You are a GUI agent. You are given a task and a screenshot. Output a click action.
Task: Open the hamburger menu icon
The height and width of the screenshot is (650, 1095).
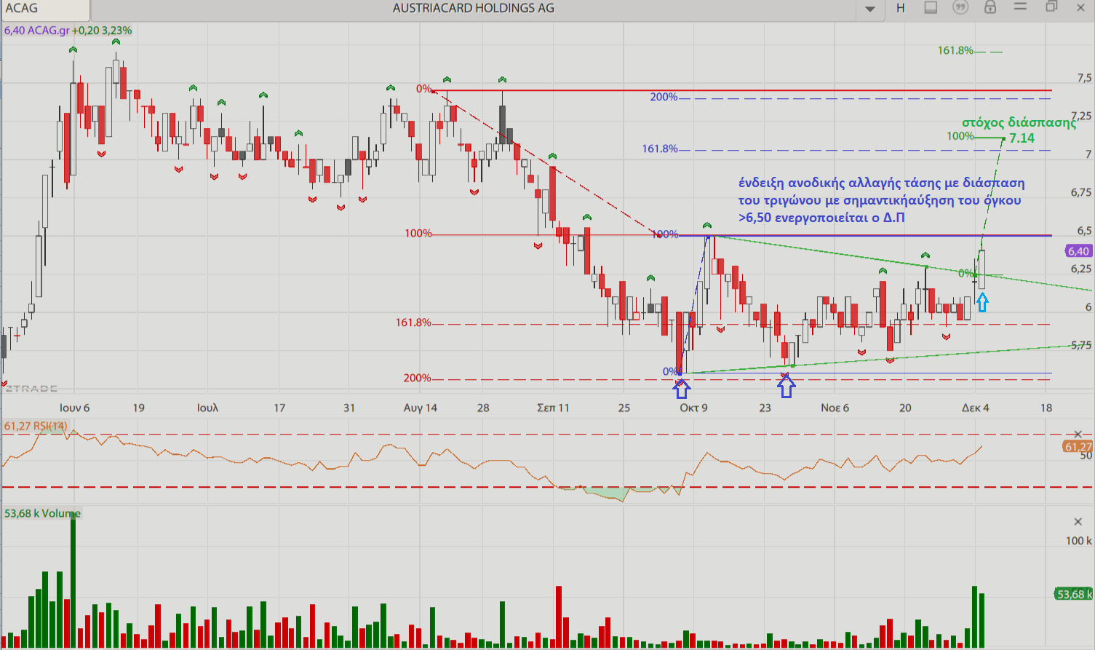click(1020, 7)
